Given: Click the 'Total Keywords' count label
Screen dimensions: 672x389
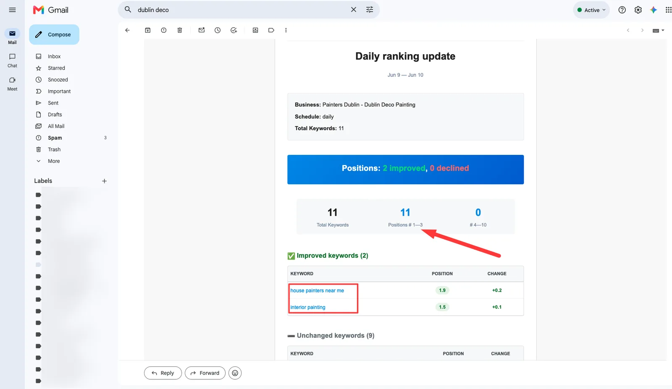Looking at the screenshot, I should (x=333, y=225).
